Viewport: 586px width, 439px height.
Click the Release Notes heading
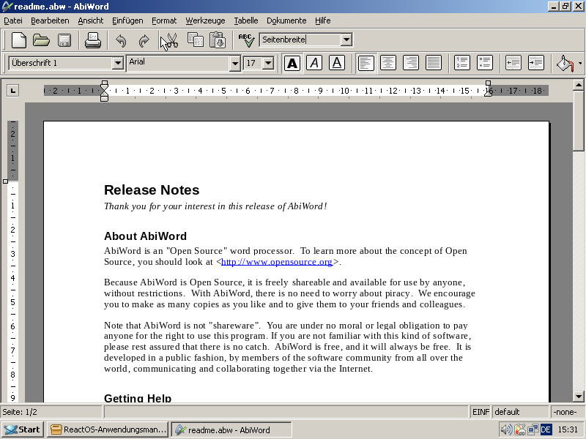pyautogui.click(x=152, y=190)
